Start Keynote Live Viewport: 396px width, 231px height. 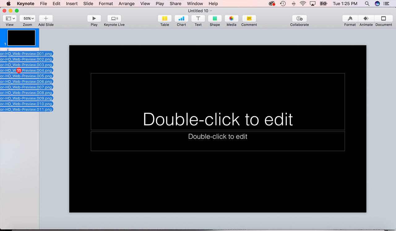114,19
